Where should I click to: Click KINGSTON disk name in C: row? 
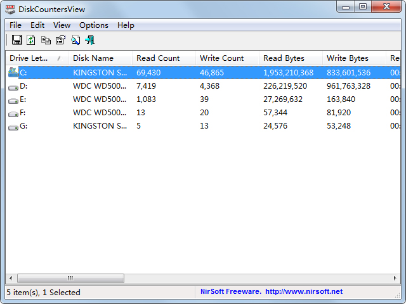click(100, 73)
